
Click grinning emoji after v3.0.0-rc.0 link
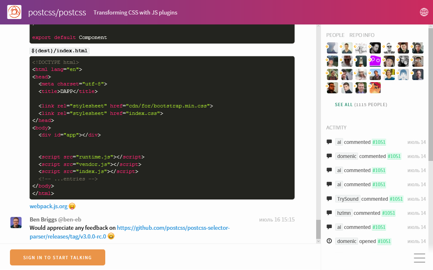111,236
